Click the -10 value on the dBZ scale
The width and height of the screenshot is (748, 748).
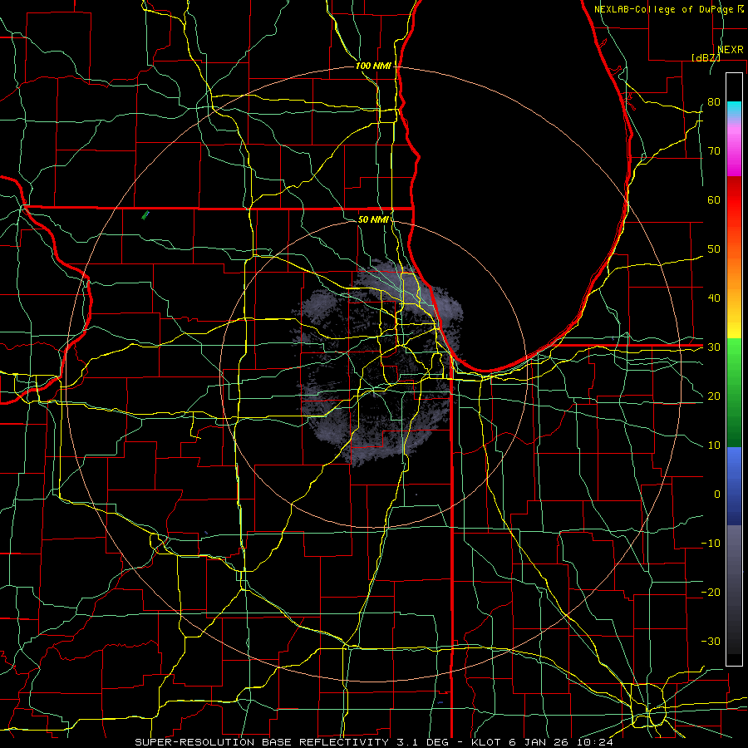tap(711, 543)
